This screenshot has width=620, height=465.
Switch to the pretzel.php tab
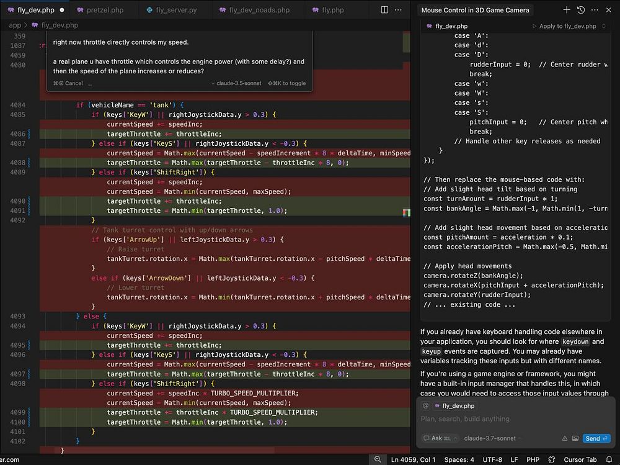(x=100, y=10)
